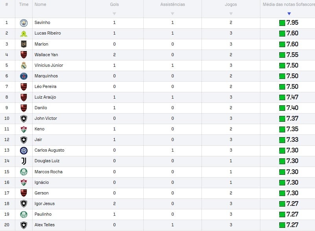The image size is (315, 231).
Task: Select Palmeiras crest beside Marcos Rocha
Action: [x=24, y=172]
